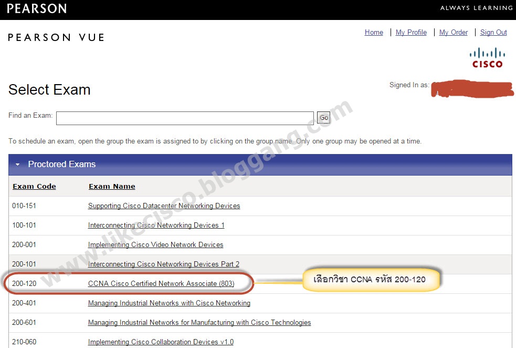516x348 pixels.
Task: Click the Find an Exam input field
Action: (185, 118)
